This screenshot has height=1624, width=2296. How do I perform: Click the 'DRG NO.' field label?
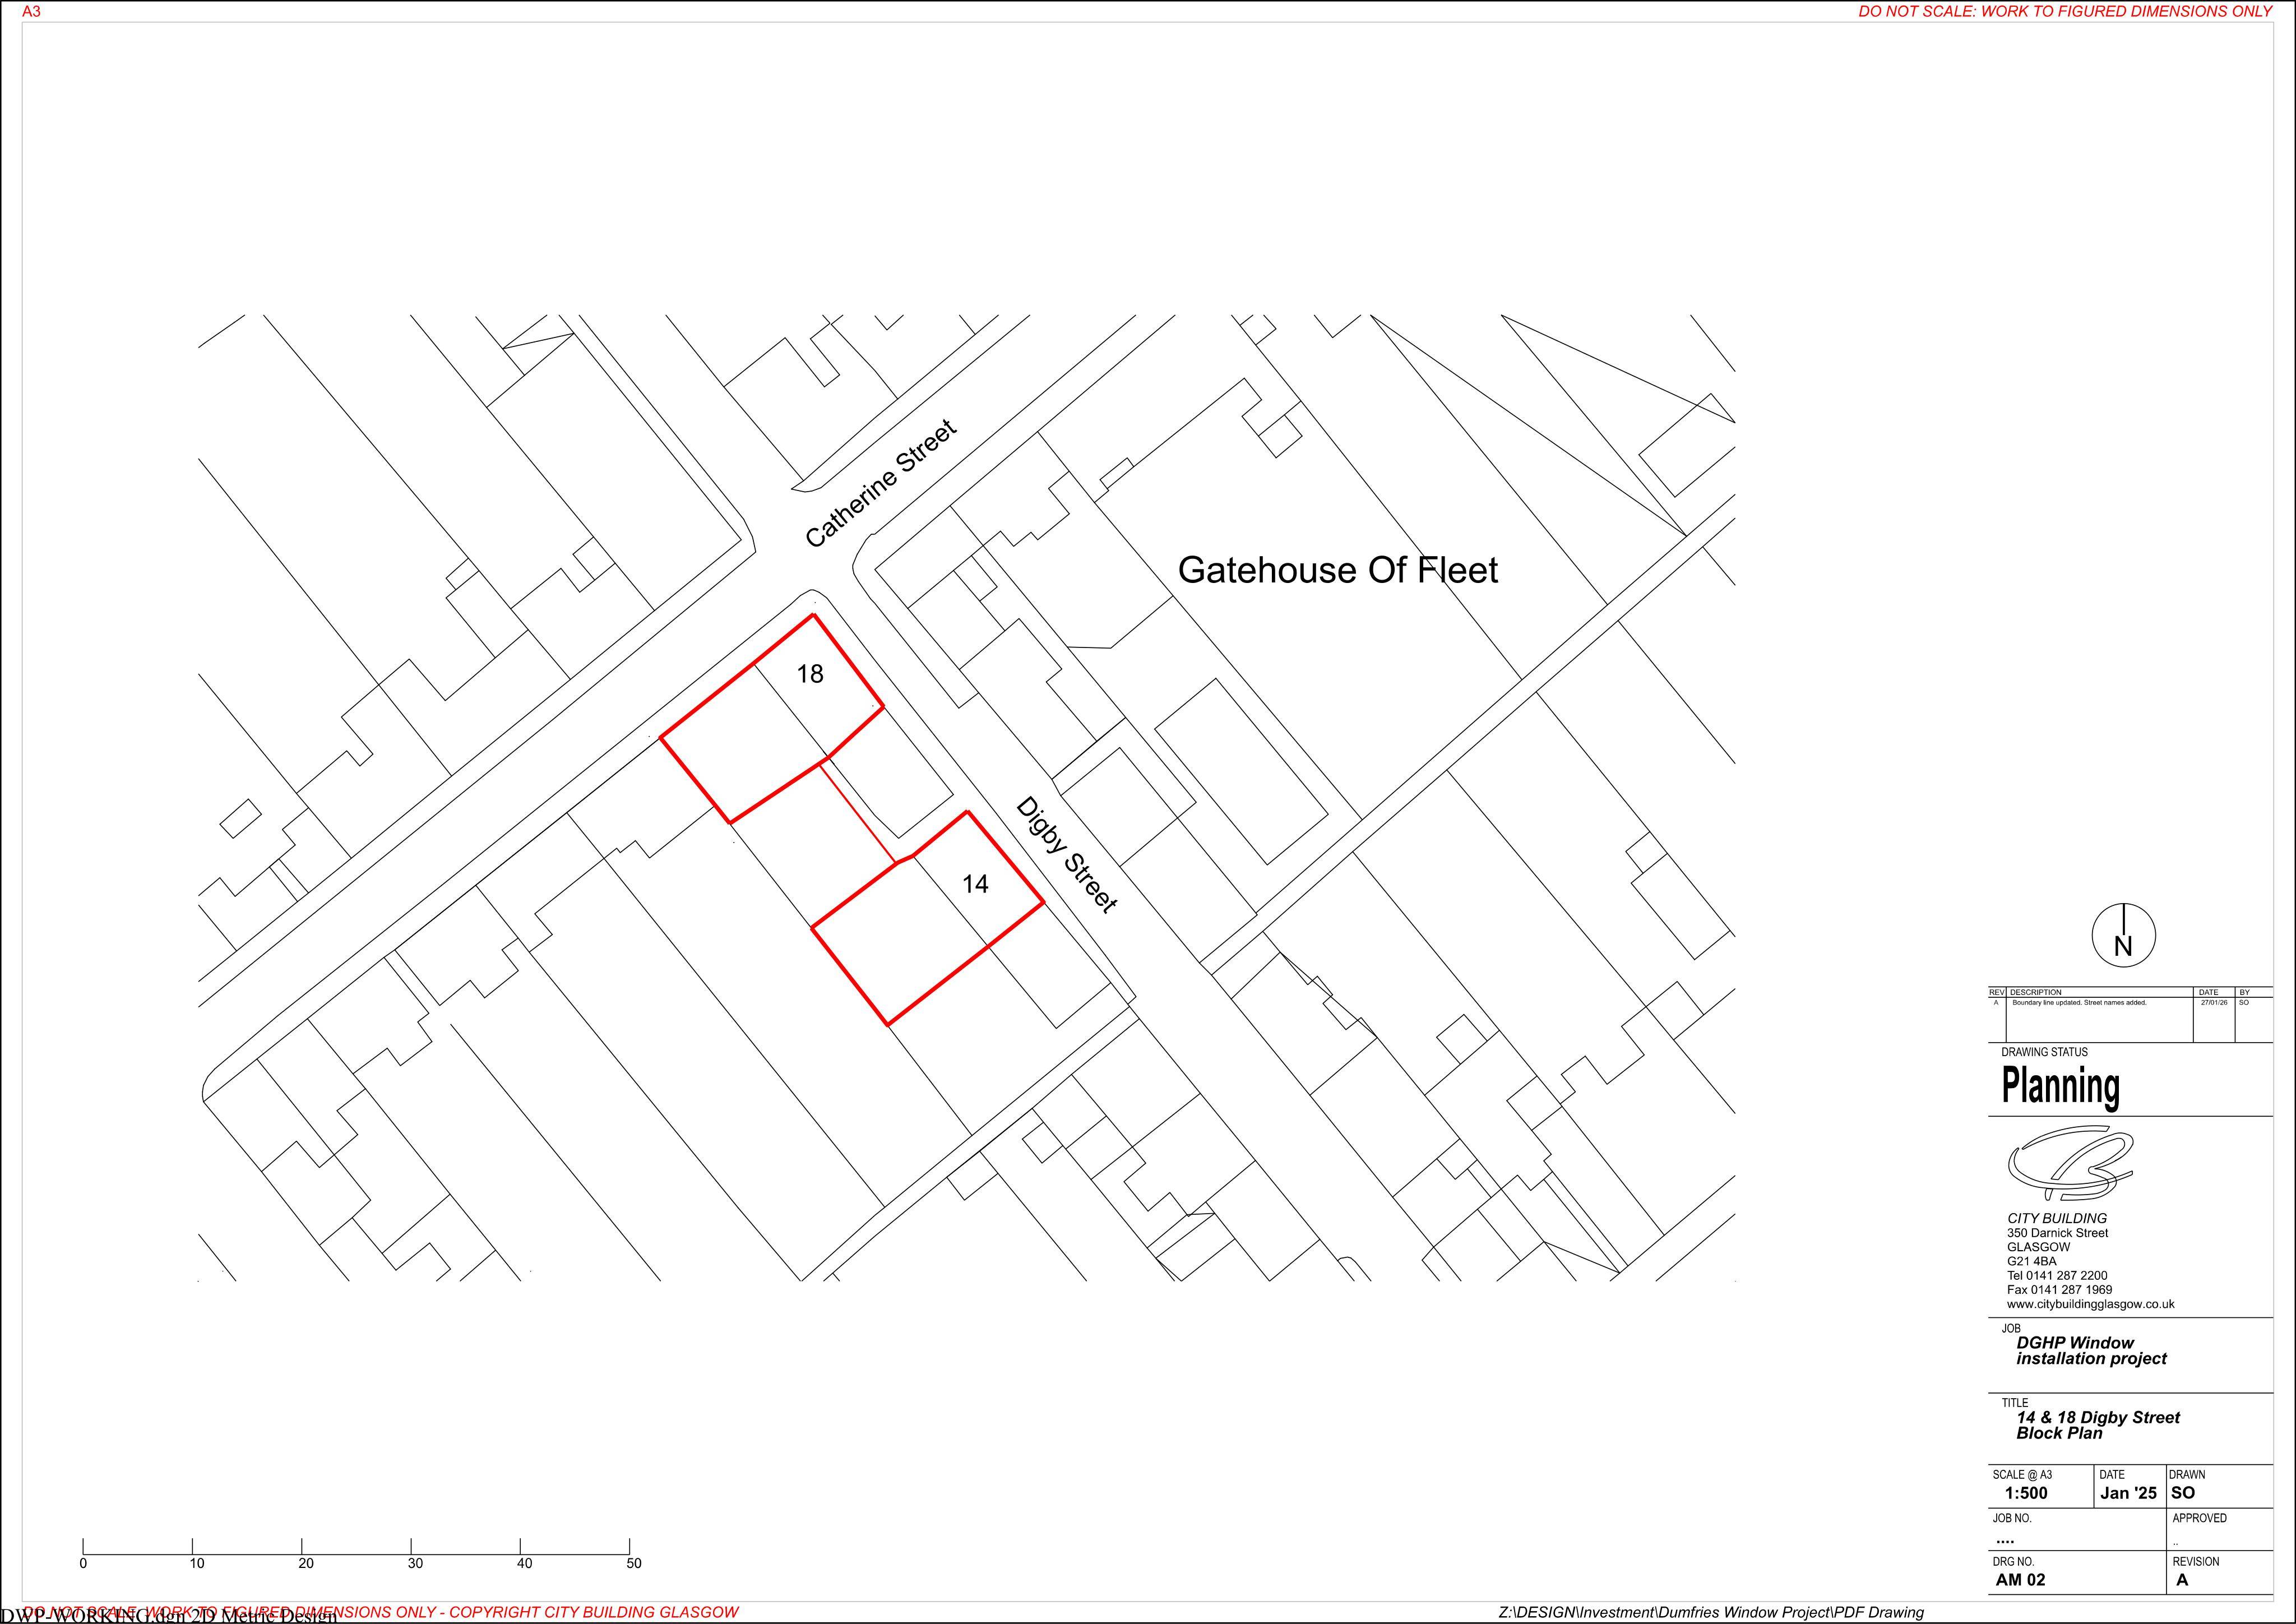[2013, 1562]
